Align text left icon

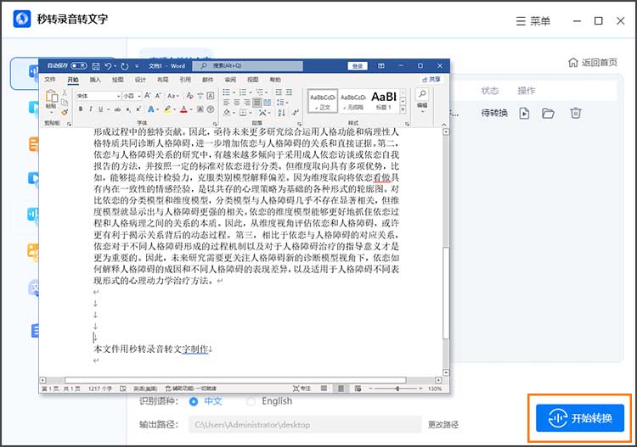tap(227, 103)
